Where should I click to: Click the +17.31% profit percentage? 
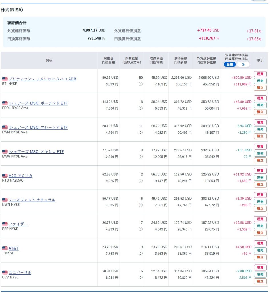(254, 31)
